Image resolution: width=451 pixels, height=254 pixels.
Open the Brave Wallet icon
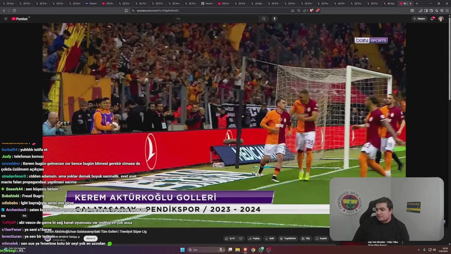point(431,11)
